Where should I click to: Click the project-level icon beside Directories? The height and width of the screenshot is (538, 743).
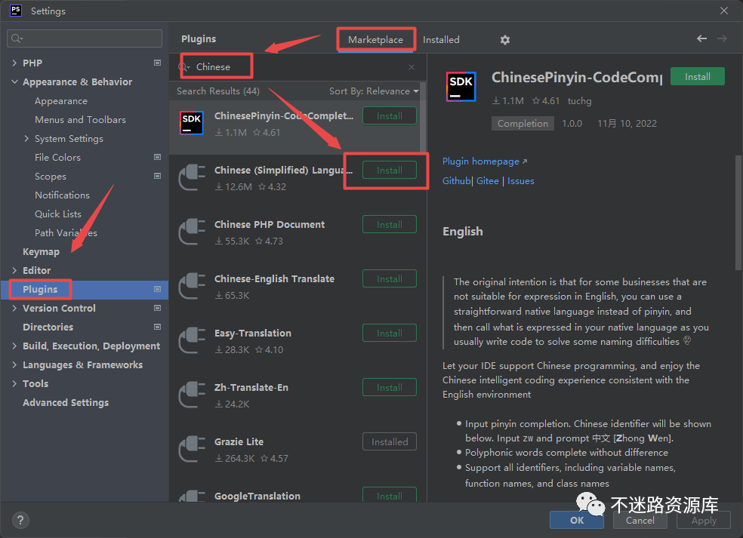[x=157, y=327]
